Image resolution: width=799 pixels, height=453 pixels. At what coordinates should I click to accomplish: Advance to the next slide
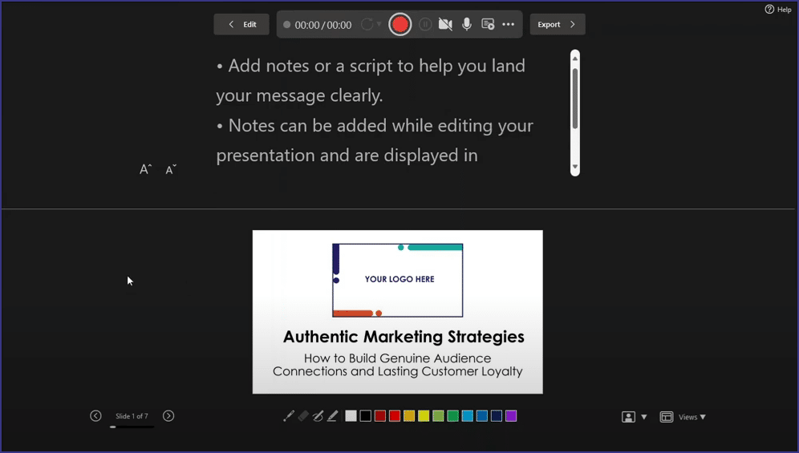[x=168, y=416]
